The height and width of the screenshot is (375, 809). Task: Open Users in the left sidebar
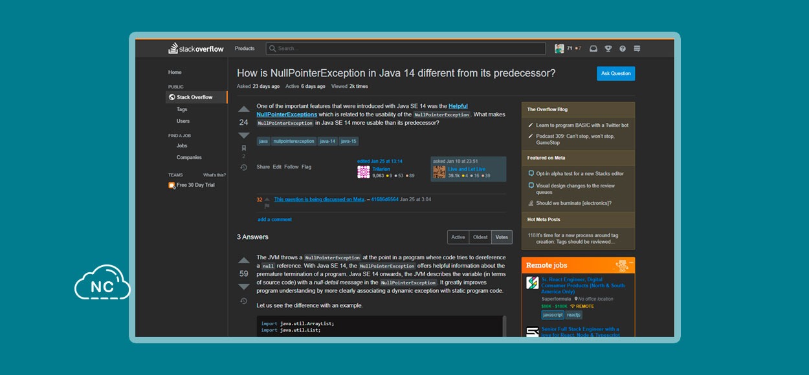[x=183, y=121]
